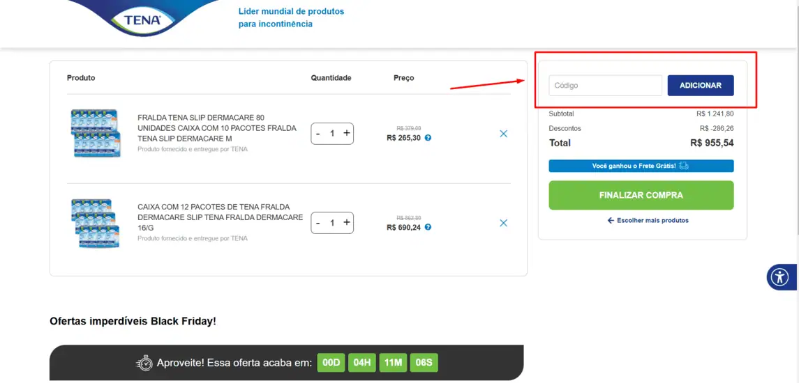Open price info icon next to R$ 265,30
The width and height of the screenshot is (799, 383).
pos(428,138)
